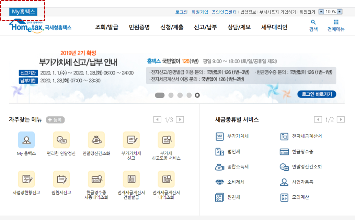The width and height of the screenshot is (355, 220).
Task: Click the 등록 button beside 자주찾는 메뉴
Action: tap(55, 120)
